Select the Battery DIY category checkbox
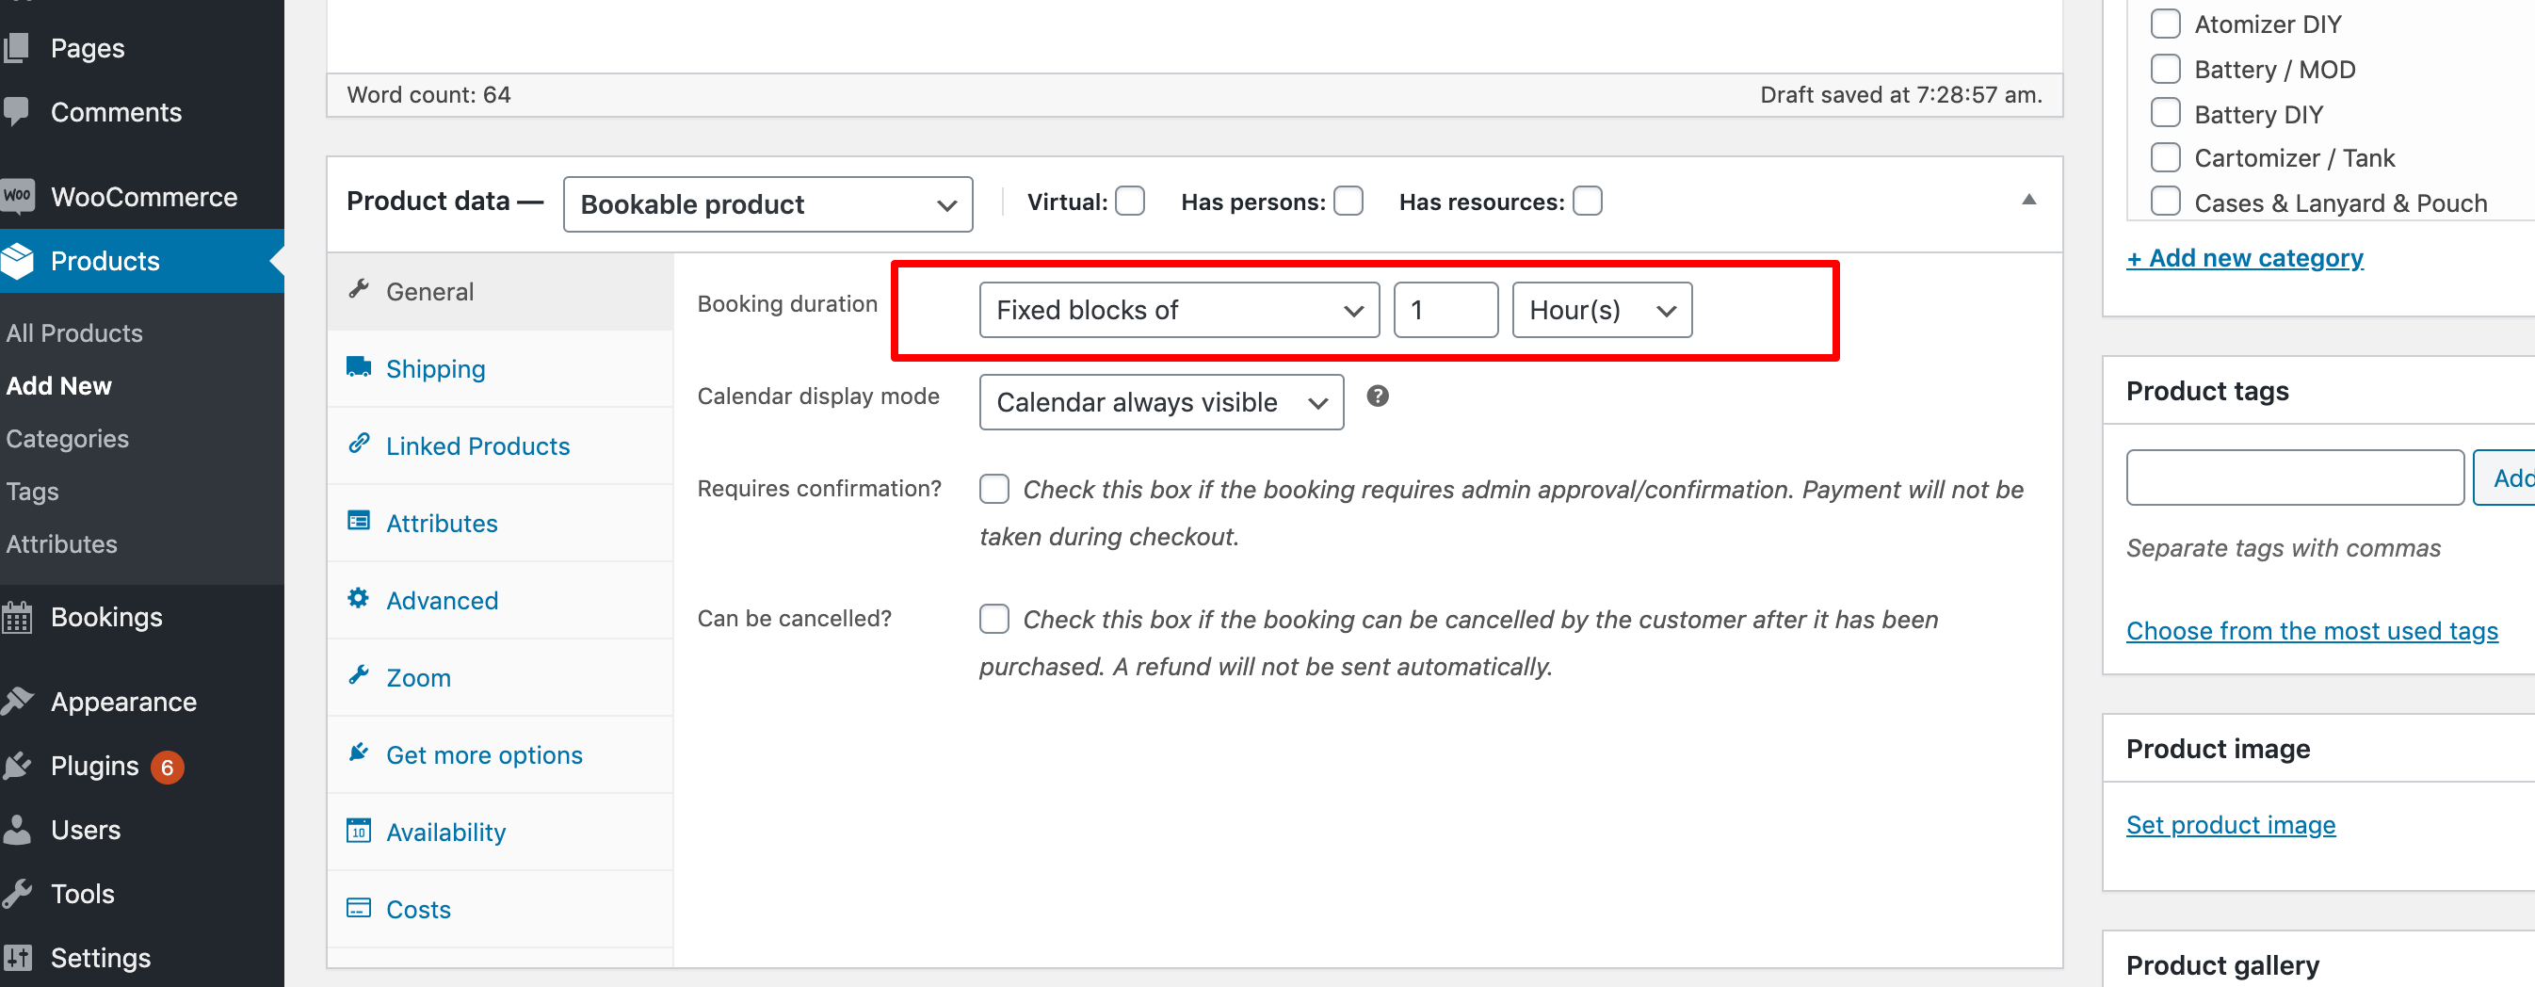This screenshot has height=987, width=2535. (x=2165, y=113)
